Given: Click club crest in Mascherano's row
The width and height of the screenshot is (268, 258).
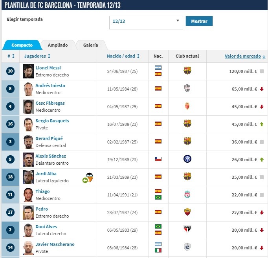Looking at the screenshot, I should [x=187, y=247].
